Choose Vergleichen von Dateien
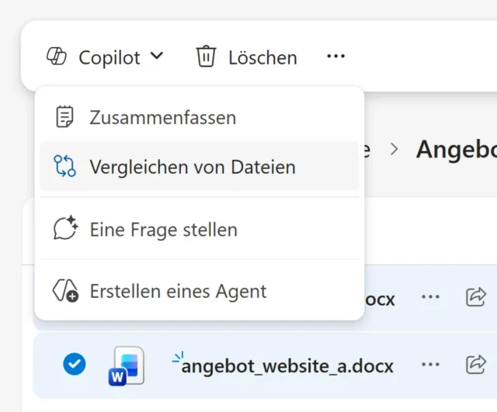The width and height of the screenshot is (497, 412). pyautogui.click(x=200, y=167)
